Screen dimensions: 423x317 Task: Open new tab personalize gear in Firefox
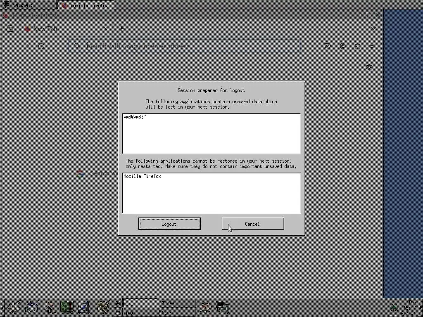click(x=370, y=67)
